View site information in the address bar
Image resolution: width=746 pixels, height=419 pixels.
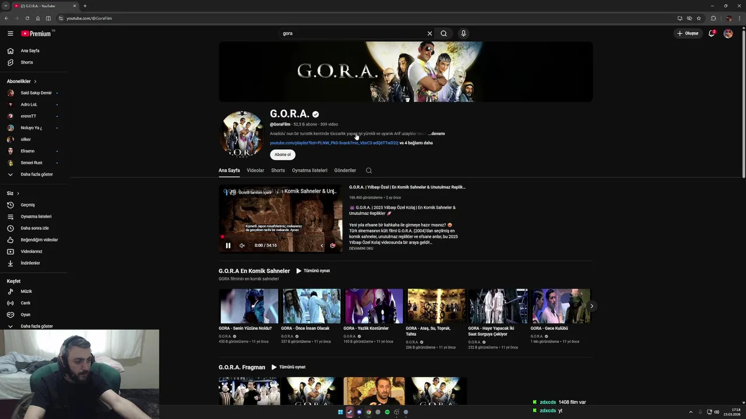point(61,18)
